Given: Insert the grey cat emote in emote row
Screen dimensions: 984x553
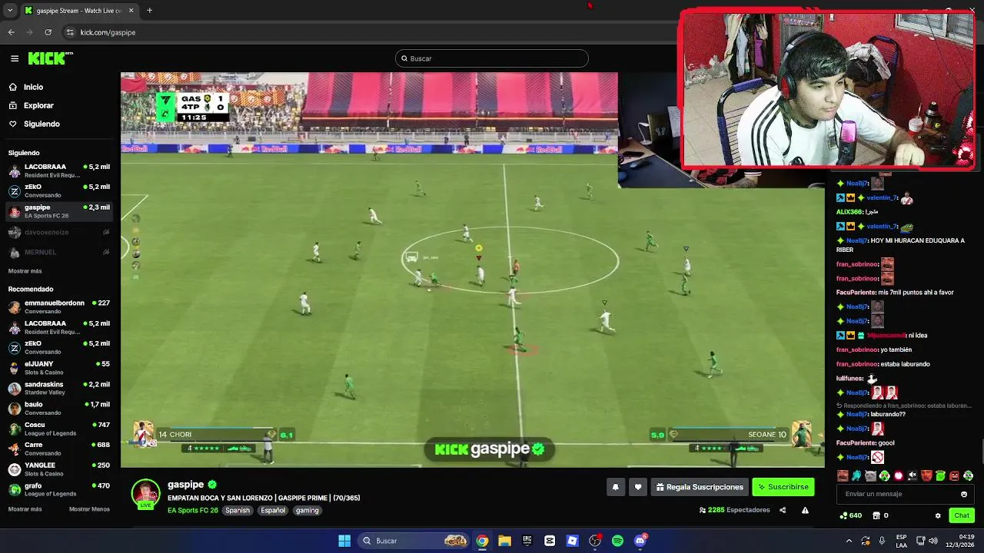Looking at the screenshot, I should pyautogui.click(x=870, y=475).
